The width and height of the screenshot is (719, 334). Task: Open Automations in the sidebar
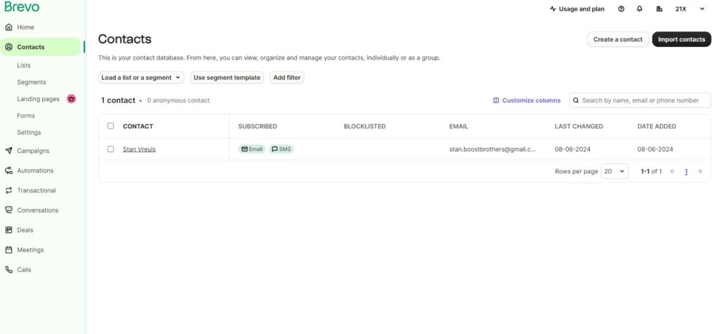tap(35, 171)
